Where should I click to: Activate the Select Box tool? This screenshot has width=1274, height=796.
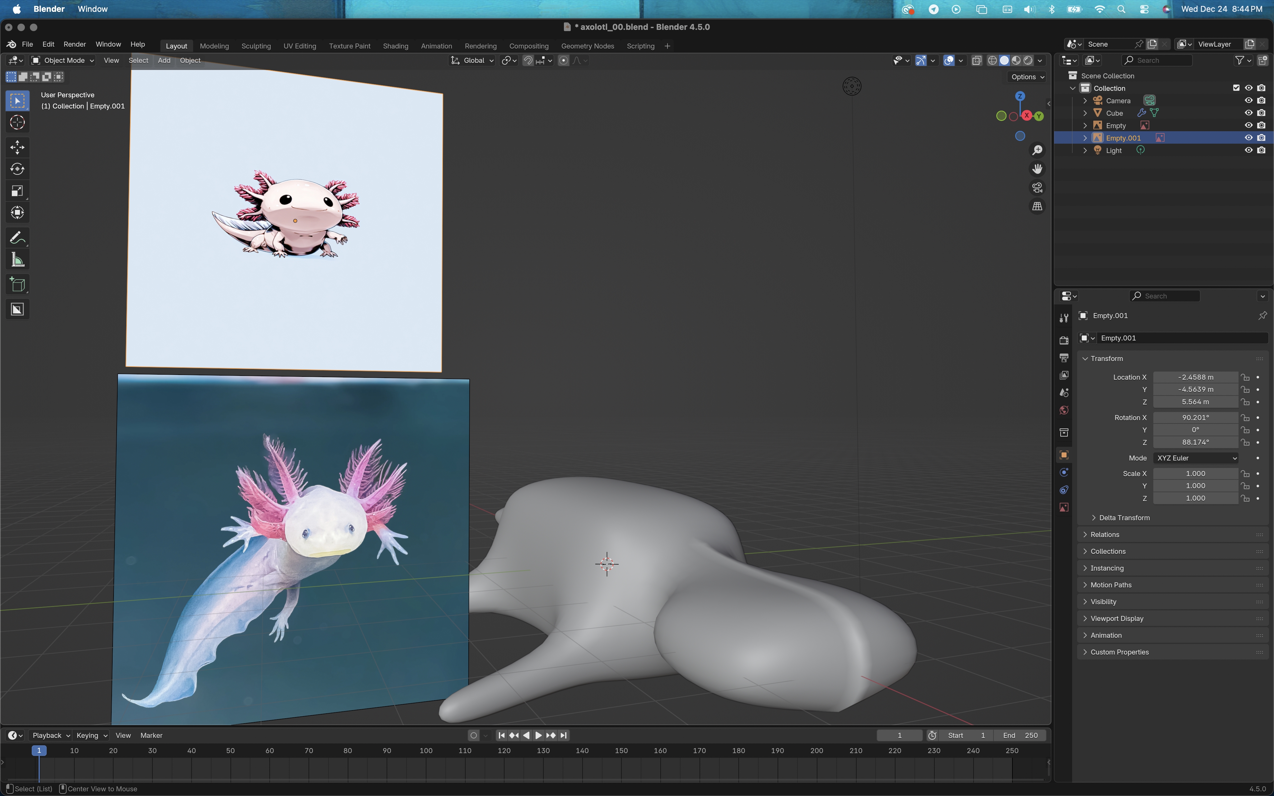(17, 100)
